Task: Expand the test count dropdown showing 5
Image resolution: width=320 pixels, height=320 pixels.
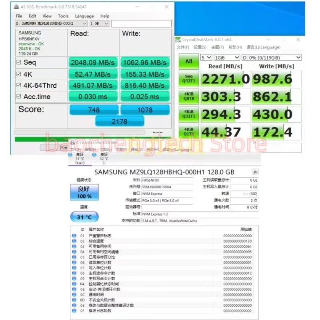Action: [206, 58]
